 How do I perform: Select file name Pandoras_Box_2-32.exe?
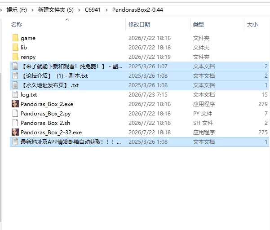(x=51, y=133)
